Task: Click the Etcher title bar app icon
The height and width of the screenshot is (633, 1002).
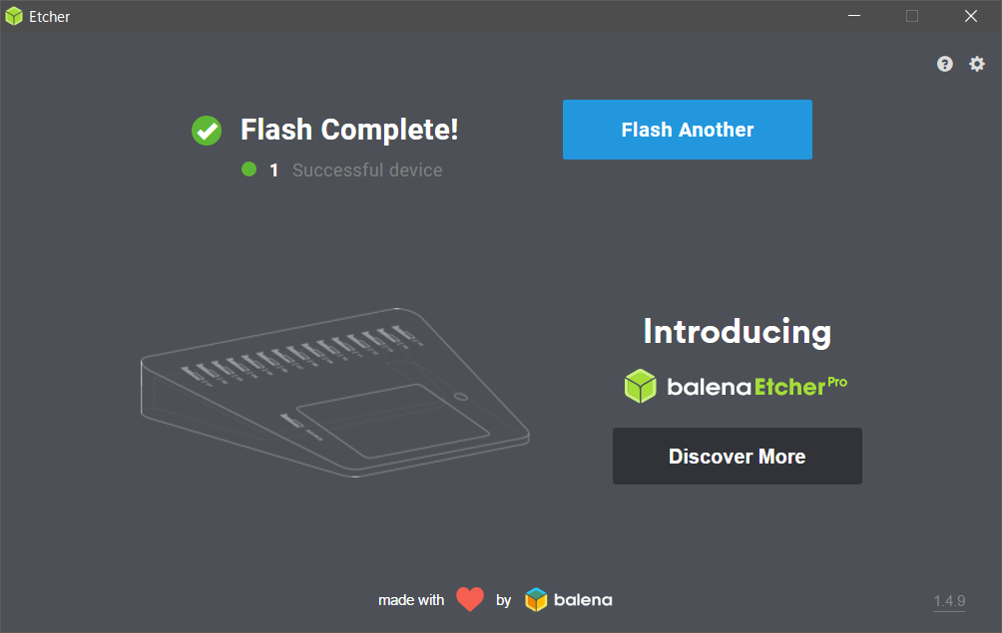Action: coord(14,17)
